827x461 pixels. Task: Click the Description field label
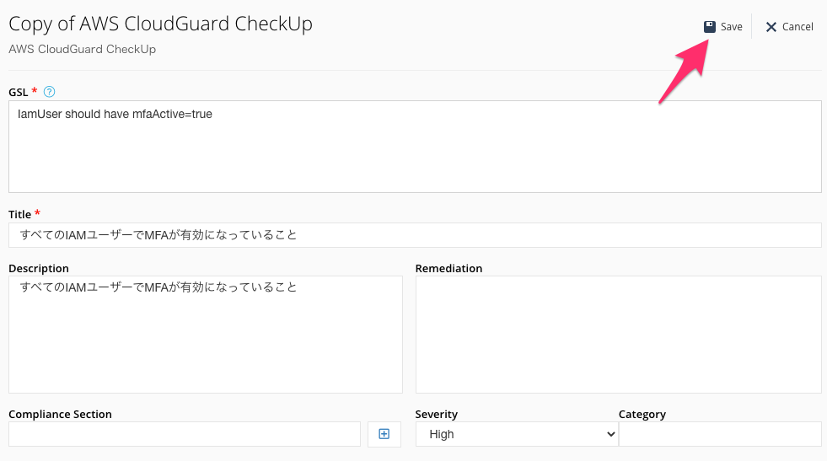39,268
